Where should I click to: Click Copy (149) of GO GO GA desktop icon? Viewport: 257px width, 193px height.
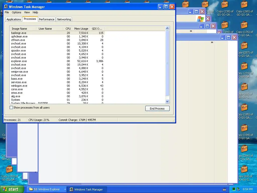225,28
